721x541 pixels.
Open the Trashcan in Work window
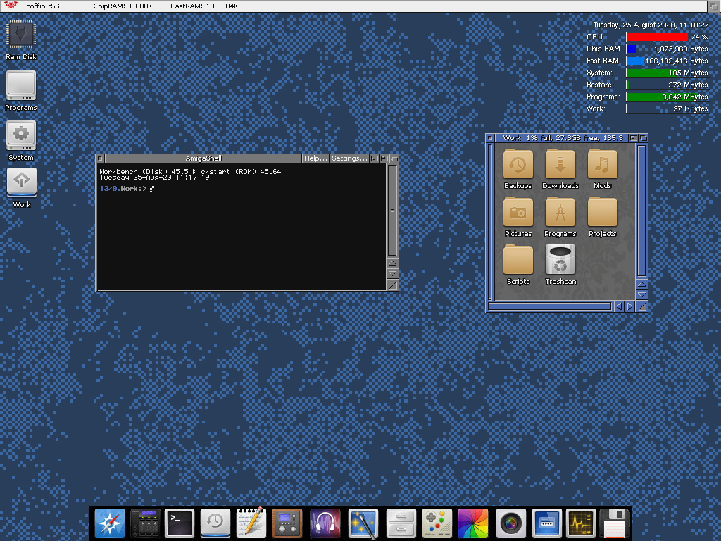pos(560,261)
